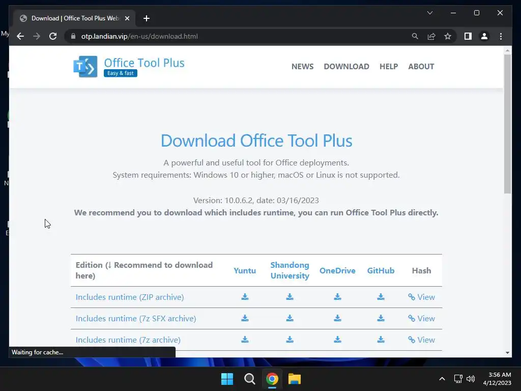Click the zoom magnifier icon in address bar
521x391 pixels.
(x=415, y=36)
